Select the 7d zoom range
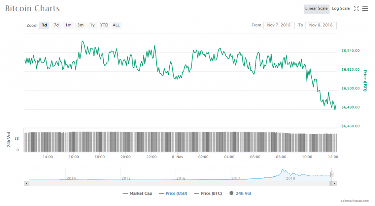 click(56, 25)
